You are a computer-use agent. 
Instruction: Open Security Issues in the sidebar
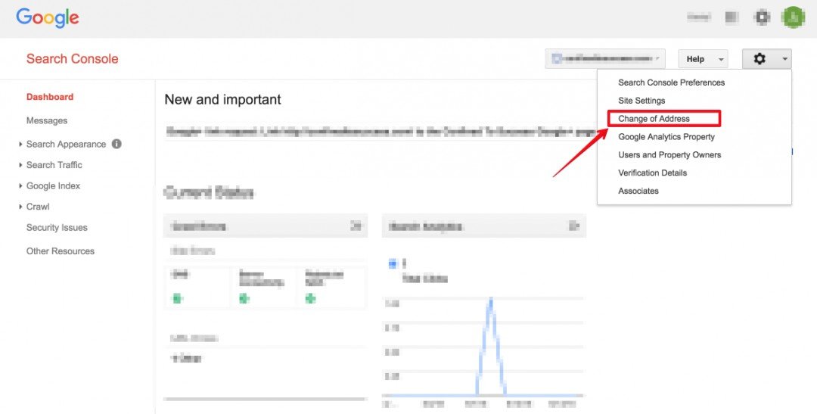coord(57,227)
